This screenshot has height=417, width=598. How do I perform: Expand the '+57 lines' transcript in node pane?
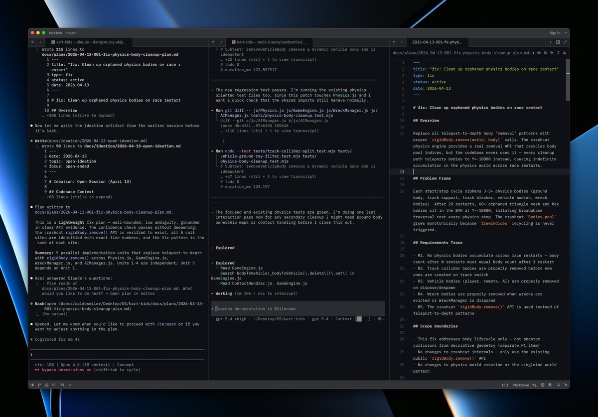click(x=268, y=176)
